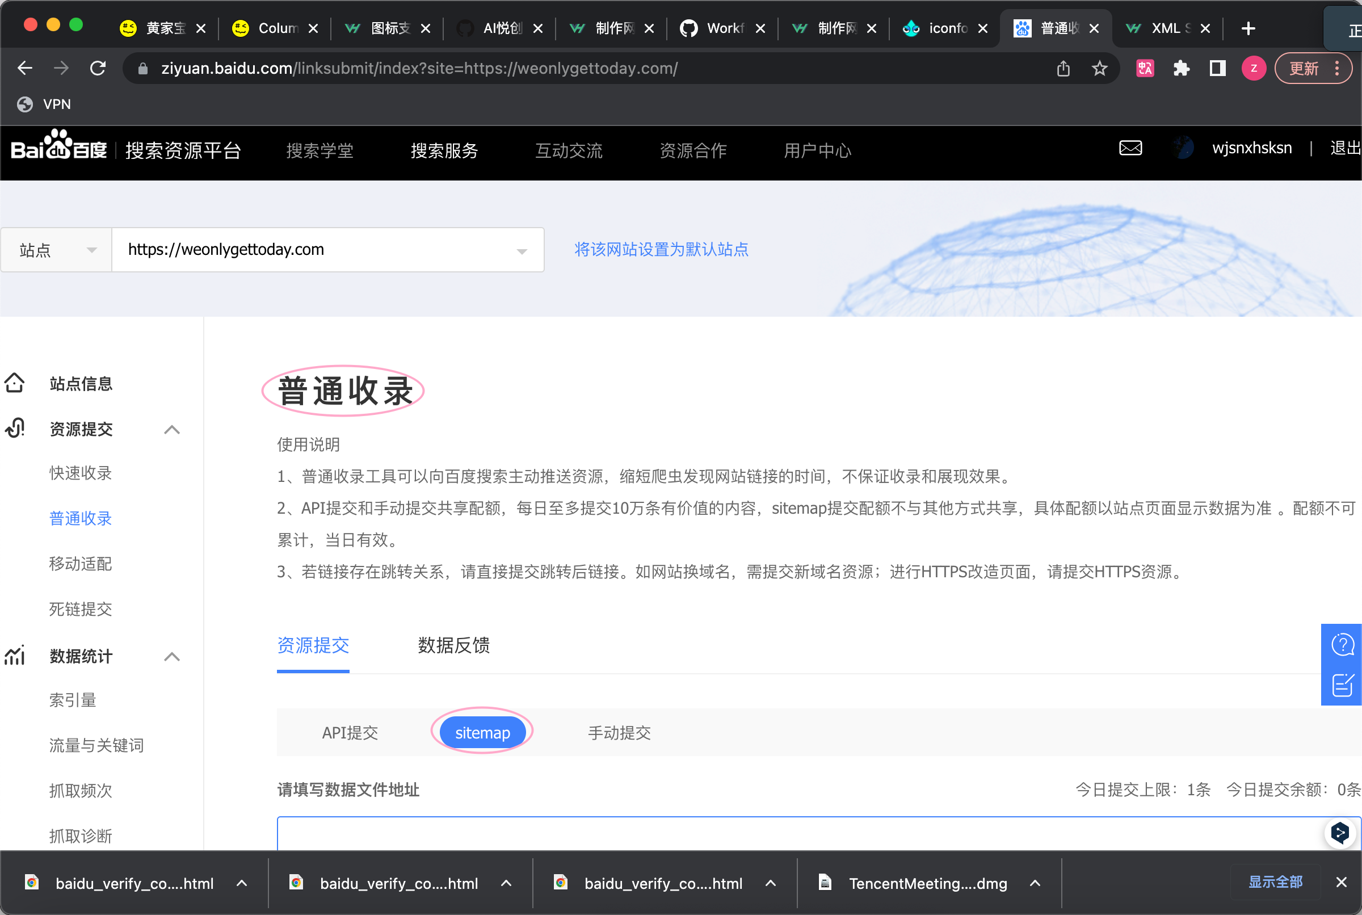Open the help question-mark floating icon

tap(1342, 645)
